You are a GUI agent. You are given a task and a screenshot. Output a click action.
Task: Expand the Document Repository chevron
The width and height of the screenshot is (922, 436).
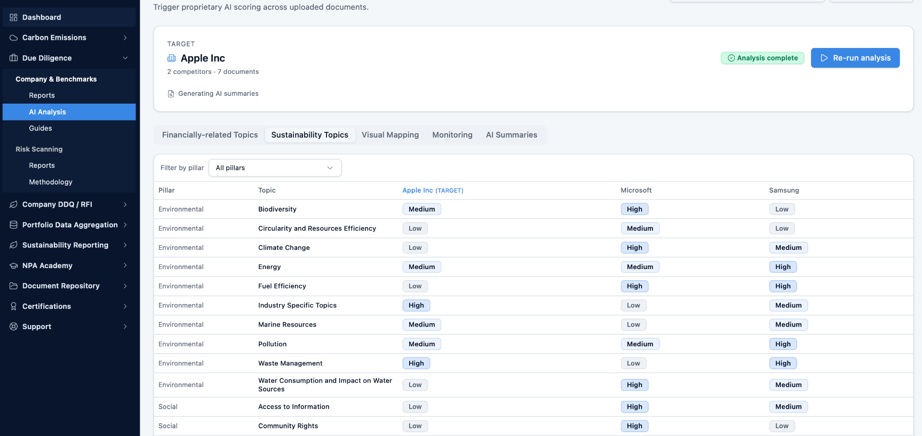(125, 286)
